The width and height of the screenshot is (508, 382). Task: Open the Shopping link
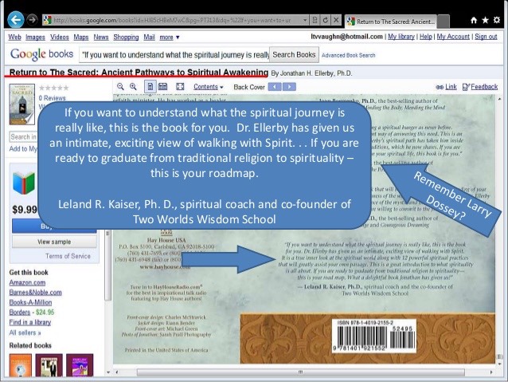(x=126, y=37)
